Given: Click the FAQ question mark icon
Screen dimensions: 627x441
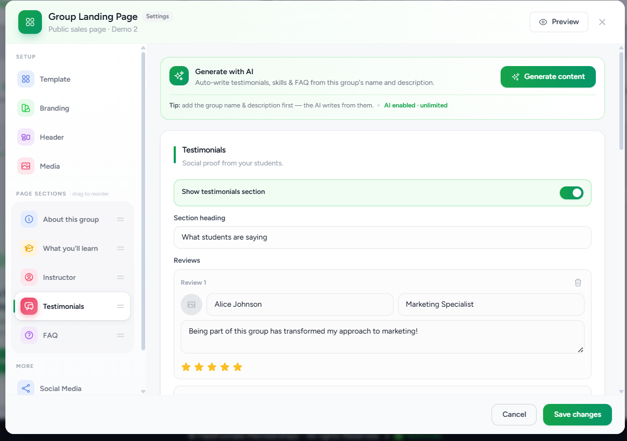Looking at the screenshot, I should 29,335.
